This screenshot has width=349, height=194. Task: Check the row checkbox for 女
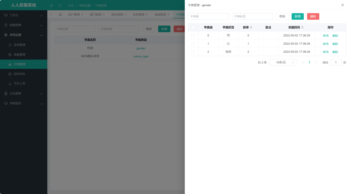click(193, 44)
